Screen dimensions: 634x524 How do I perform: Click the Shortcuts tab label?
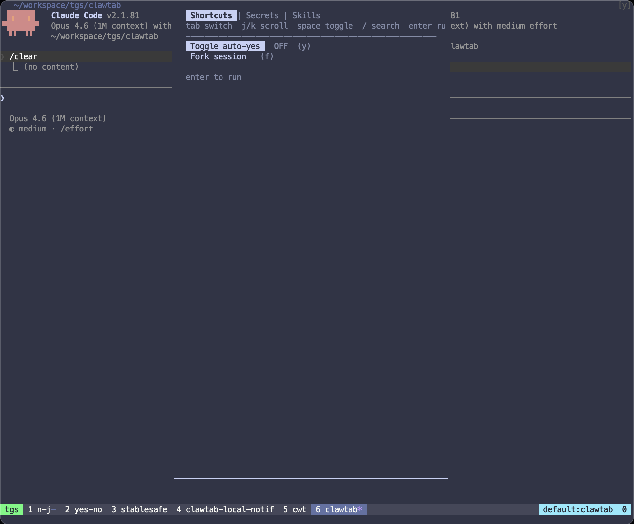point(211,16)
